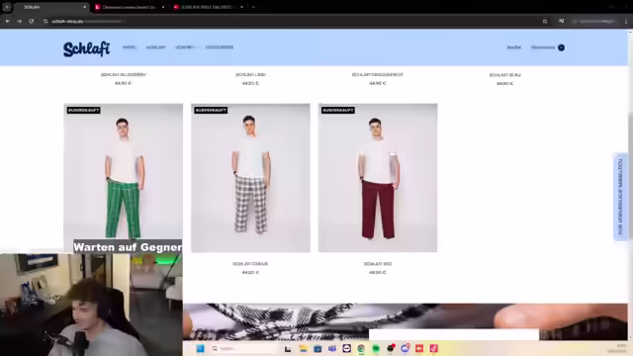Open Microsoft Teams from the taskbar
The height and width of the screenshot is (356, 633).
click(x=332, y=349)
